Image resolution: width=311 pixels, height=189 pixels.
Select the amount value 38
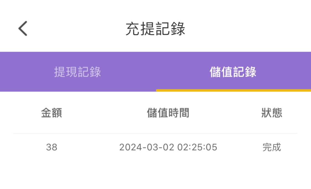click(52, 147)
